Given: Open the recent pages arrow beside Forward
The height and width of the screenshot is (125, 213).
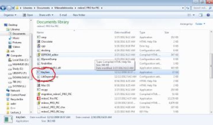Looking at the screenshot, I should [13, 8].
